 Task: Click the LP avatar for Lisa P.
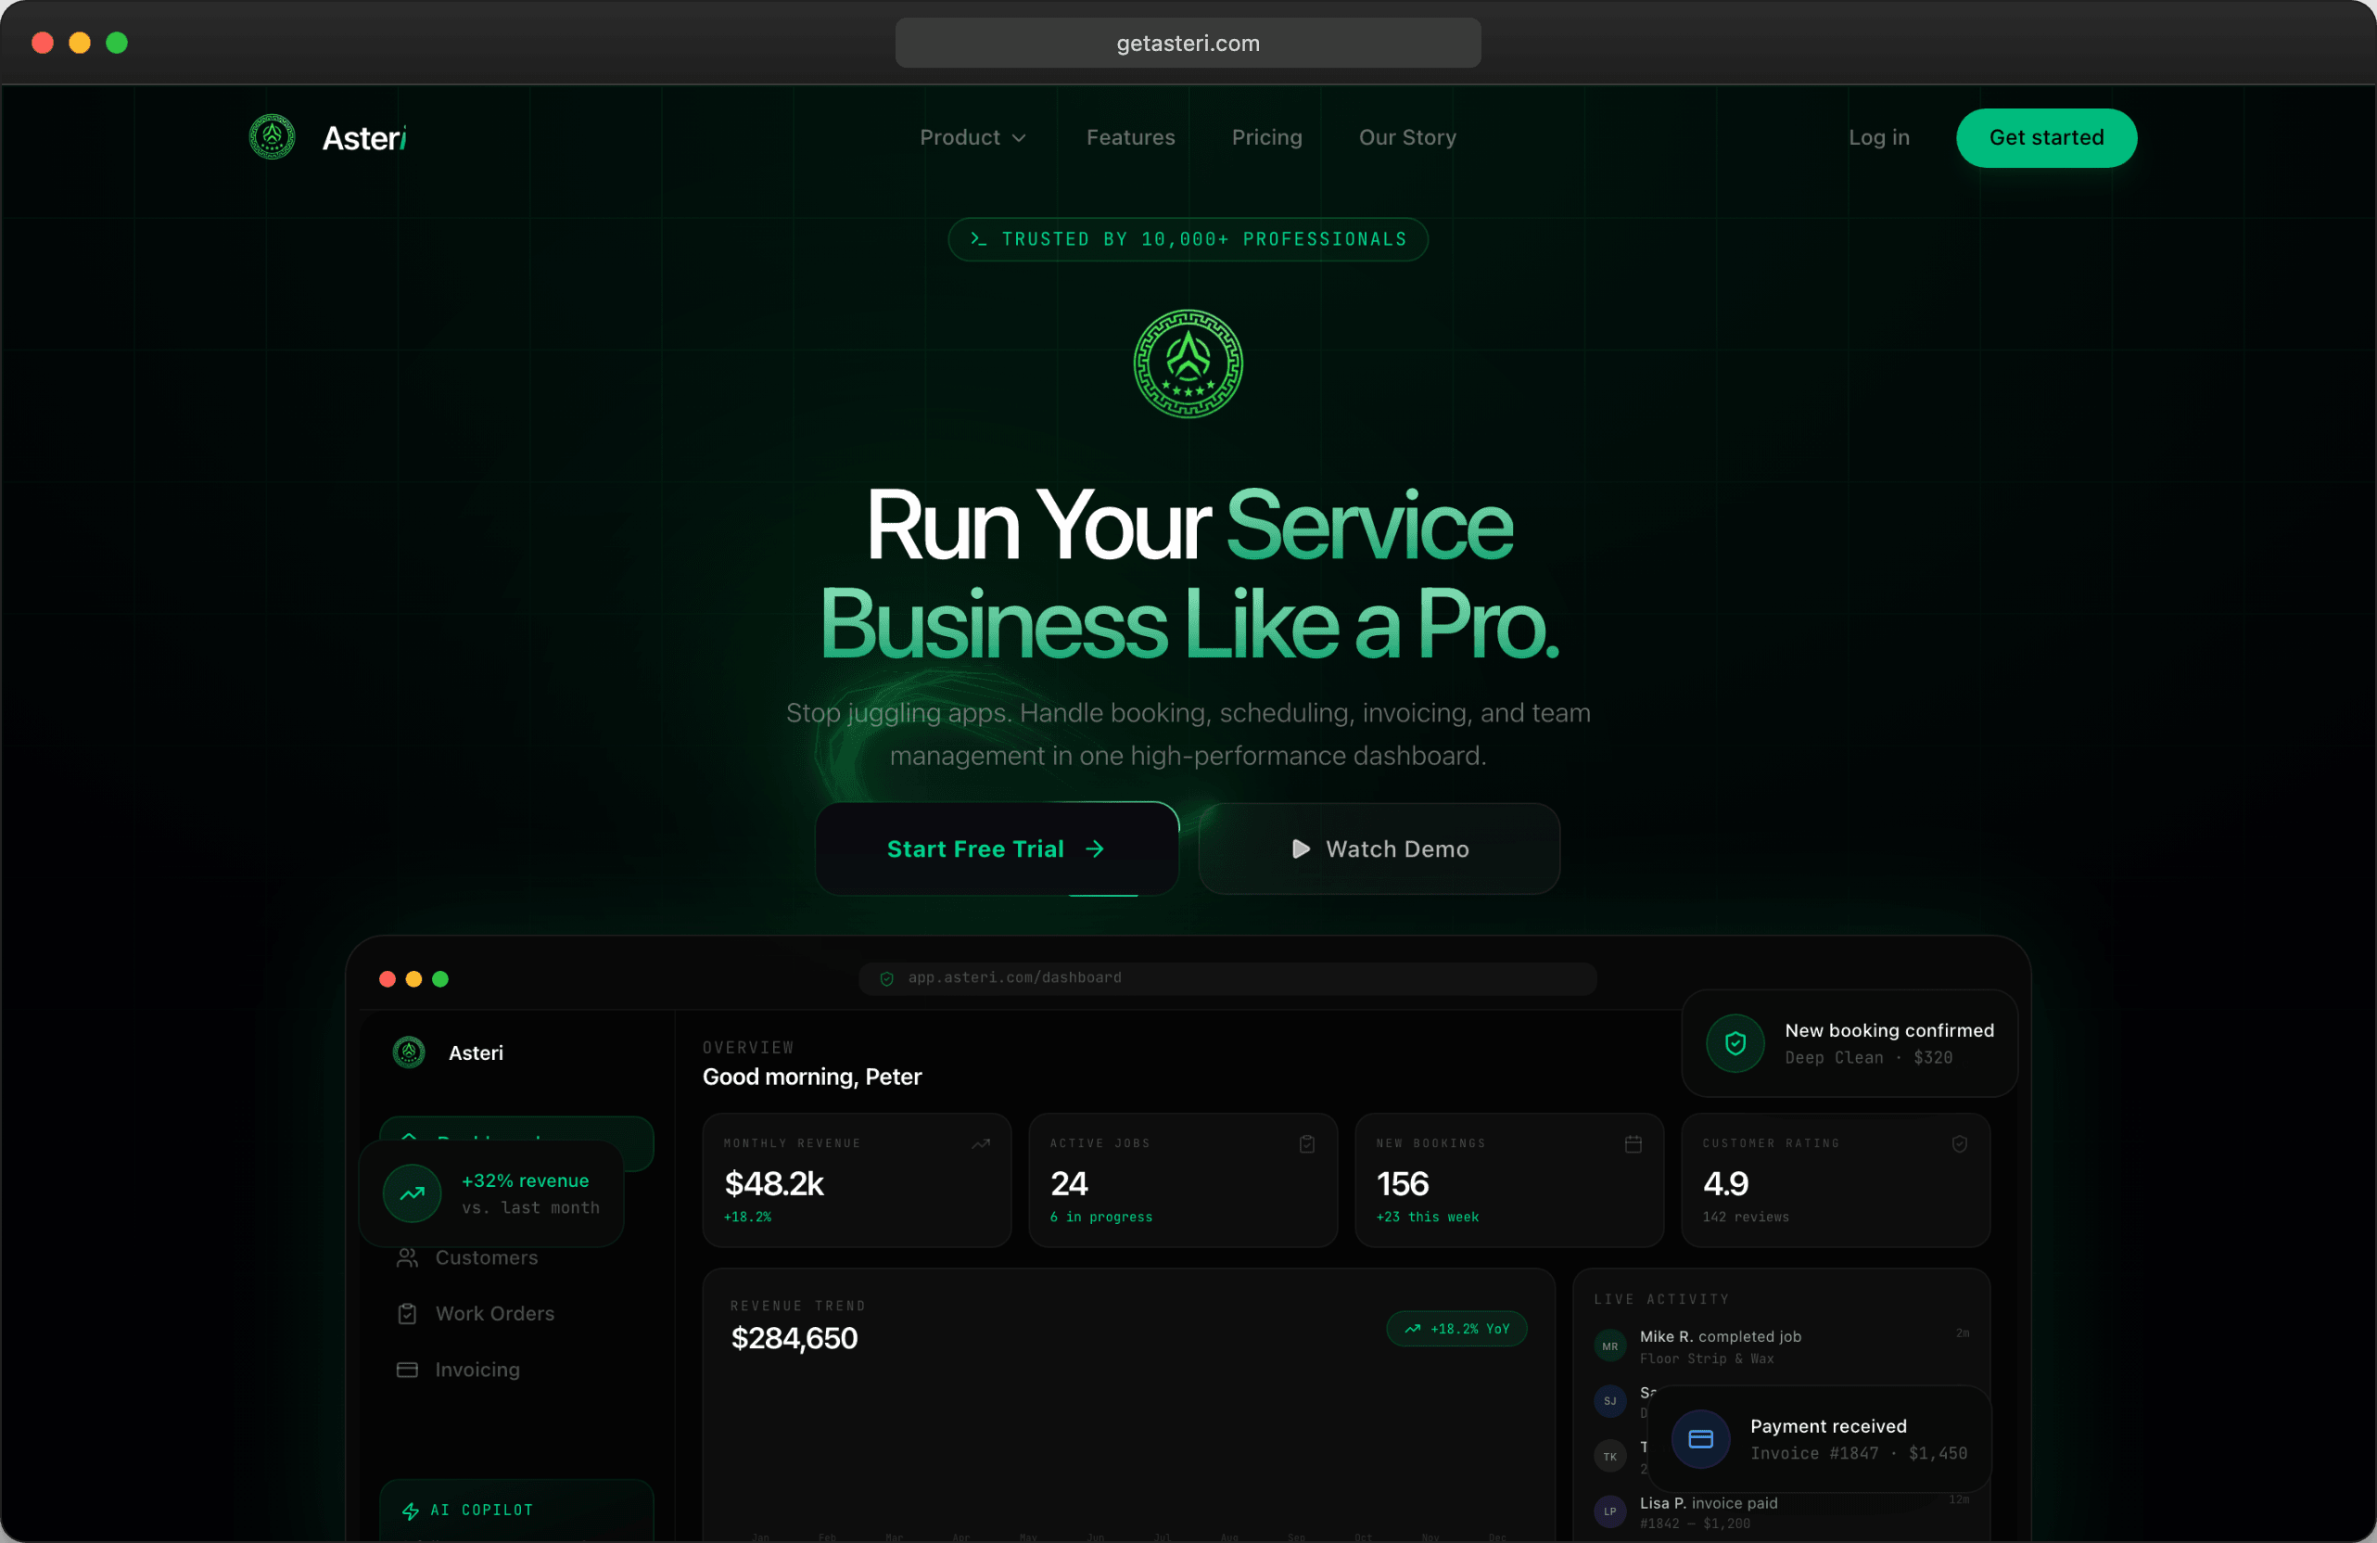coord(1609,1511)
